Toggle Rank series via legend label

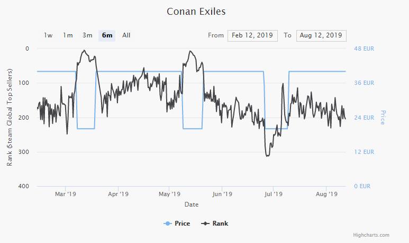[x=220, y=223]
